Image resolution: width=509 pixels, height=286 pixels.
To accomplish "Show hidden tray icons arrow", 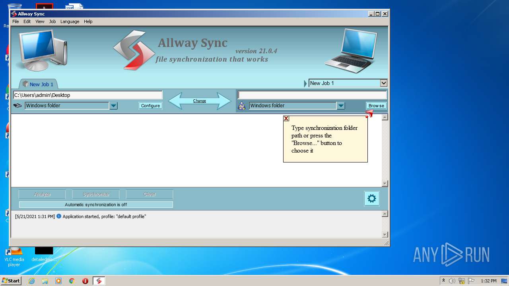I will click(443, 280).
